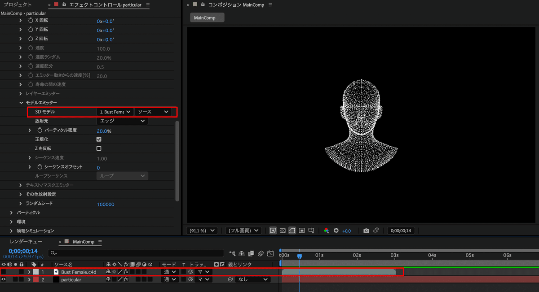This screenshot has width=539, height=292.
Task: Click the red layer color swatch of particular
Action: tap(36, 279)
